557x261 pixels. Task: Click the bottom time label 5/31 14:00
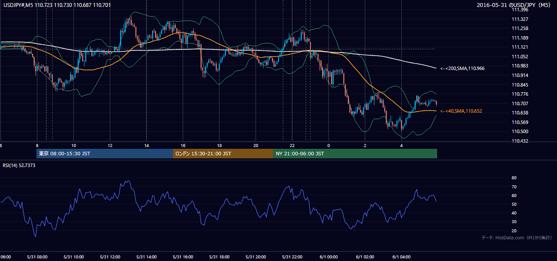click(146, 257)
